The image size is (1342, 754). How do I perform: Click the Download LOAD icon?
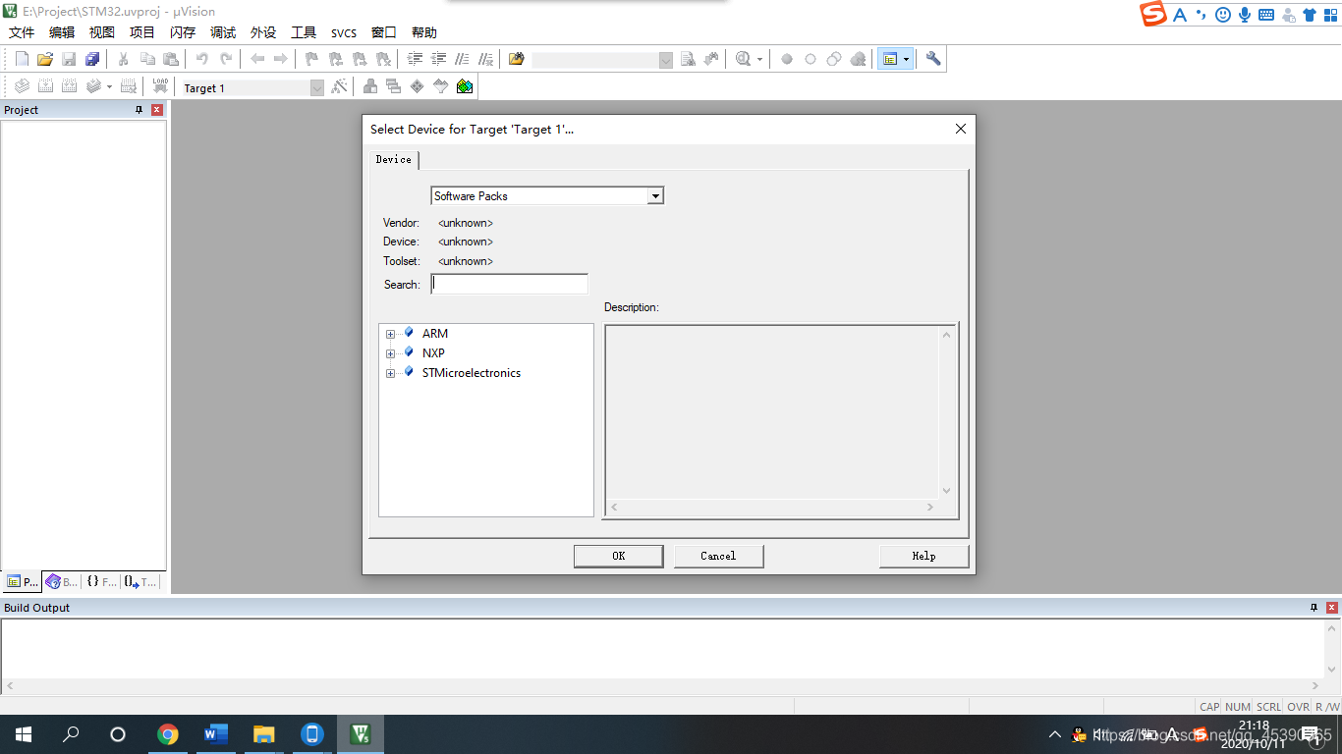[x=160, y=86]
